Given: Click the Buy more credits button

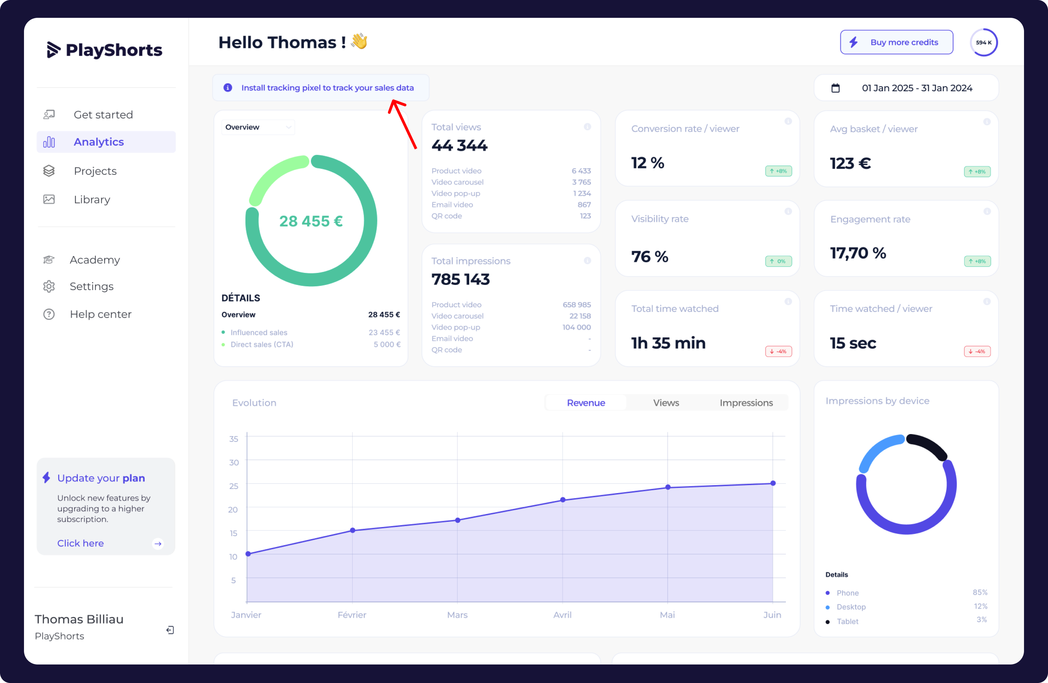Looking at the screenshot, I should click(896, 42).
